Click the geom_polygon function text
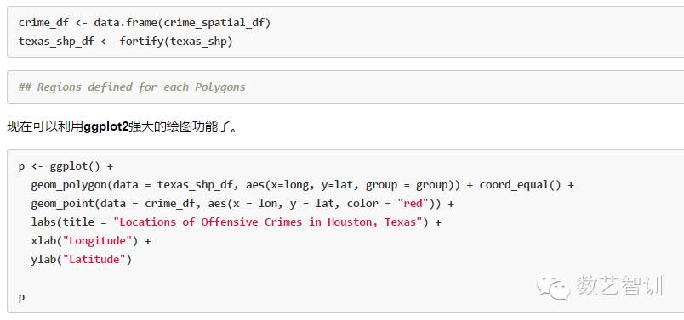This screenshot has height=320, width=684. [69, 185]
